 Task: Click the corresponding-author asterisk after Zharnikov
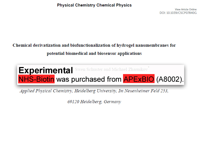click(149, 67)
